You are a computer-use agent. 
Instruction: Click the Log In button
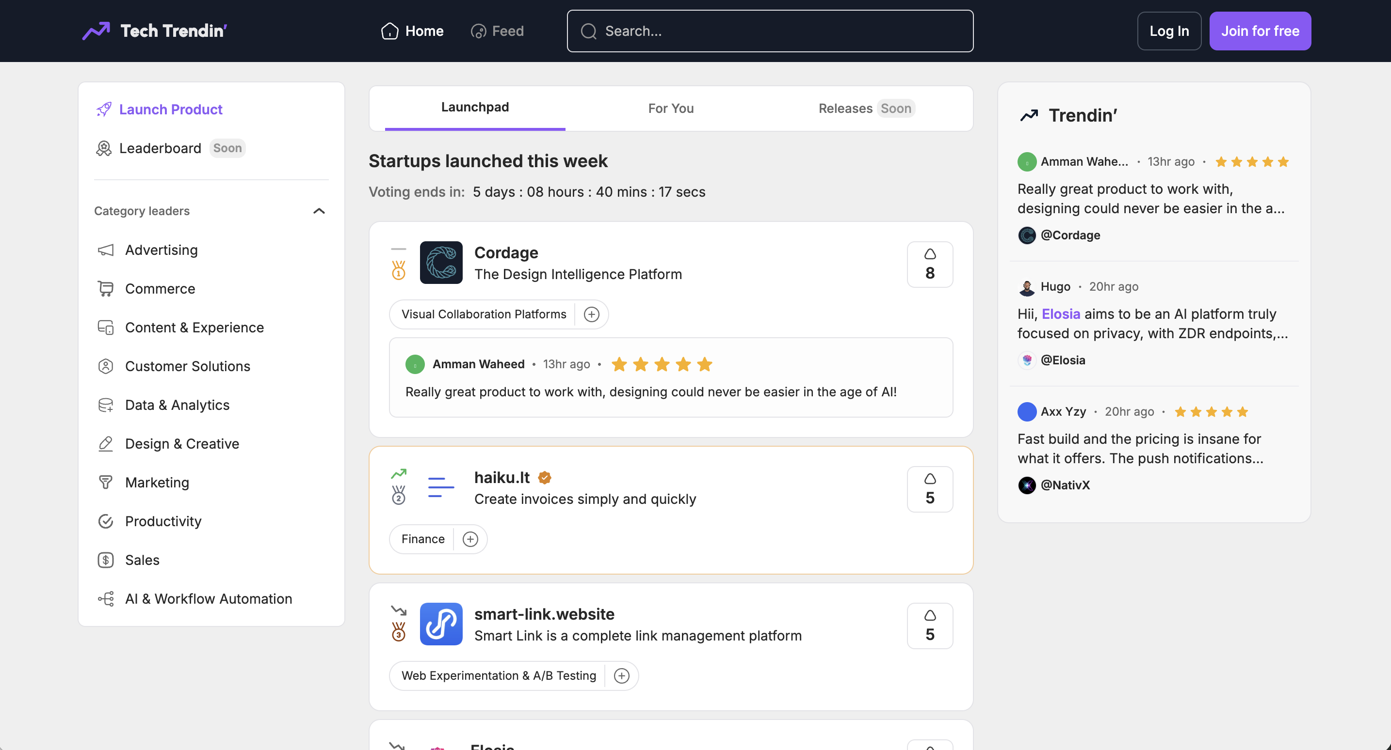point(1169,31)
